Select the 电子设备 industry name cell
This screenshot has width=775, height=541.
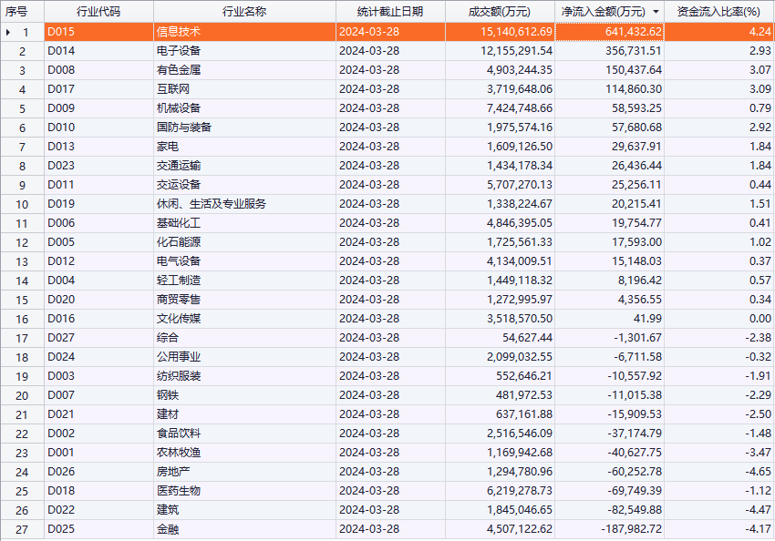179,51
